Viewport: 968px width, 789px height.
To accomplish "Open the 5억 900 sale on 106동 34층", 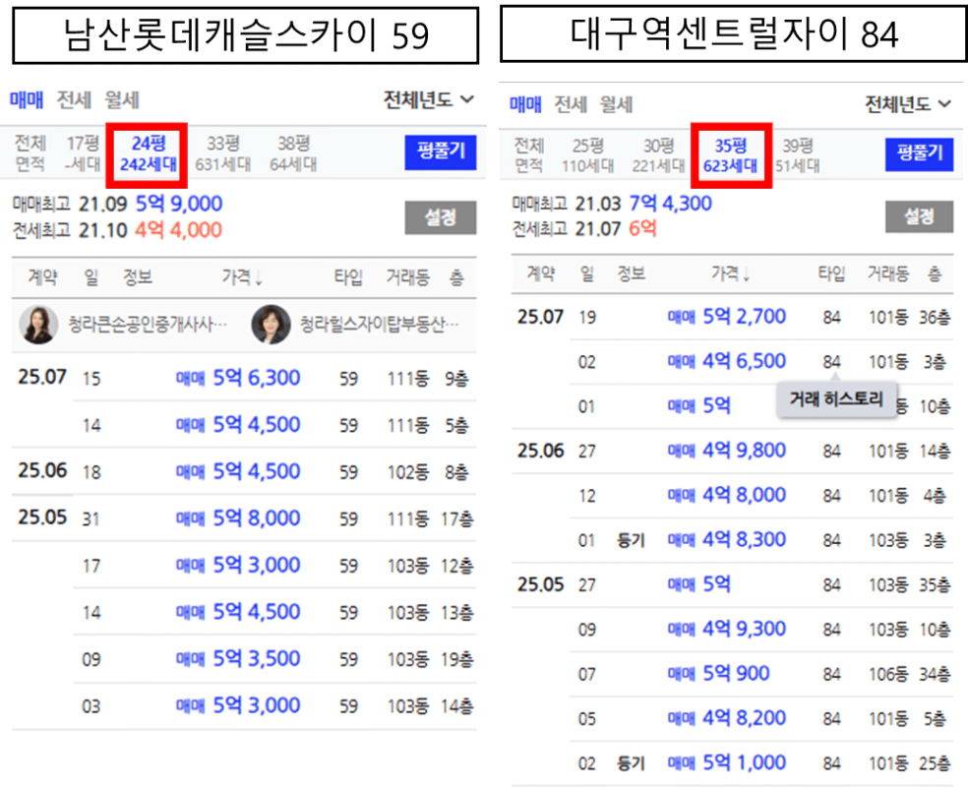I will click(761, 674).
